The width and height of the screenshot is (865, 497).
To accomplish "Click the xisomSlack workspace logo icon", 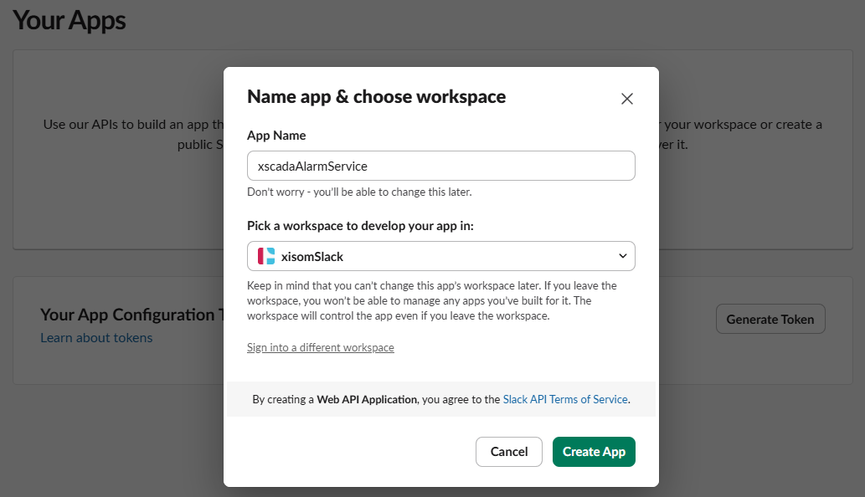I will pyautogui.click(x=266, y=256).
